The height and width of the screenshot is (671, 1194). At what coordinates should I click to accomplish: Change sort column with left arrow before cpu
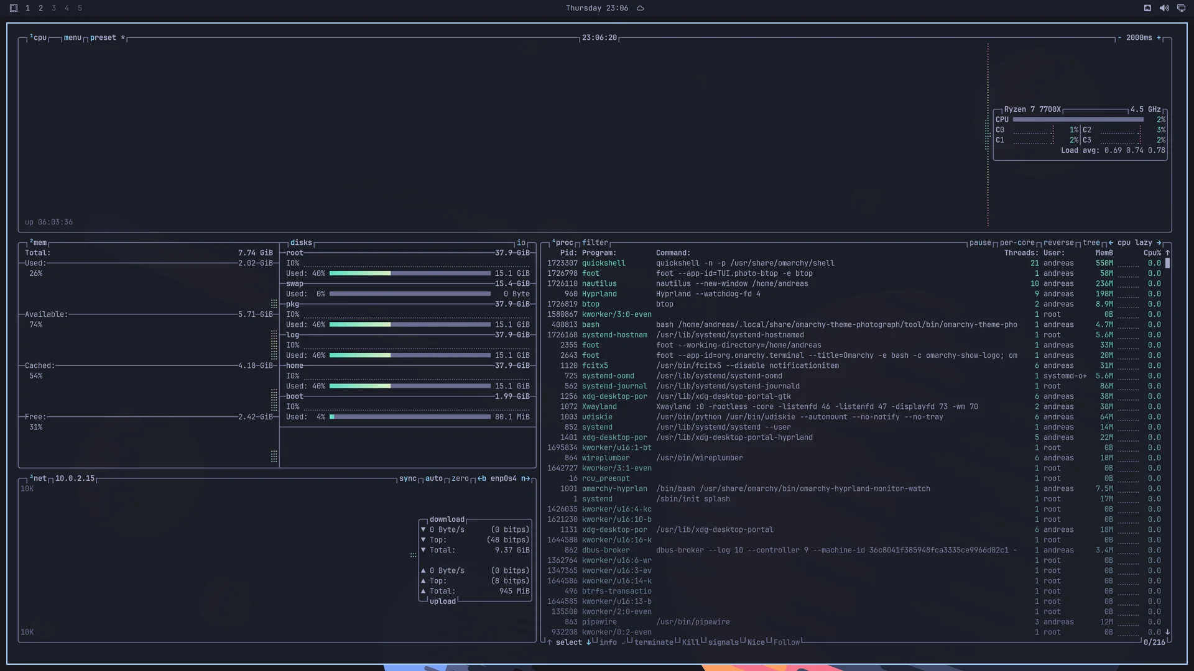[1111, 243]
